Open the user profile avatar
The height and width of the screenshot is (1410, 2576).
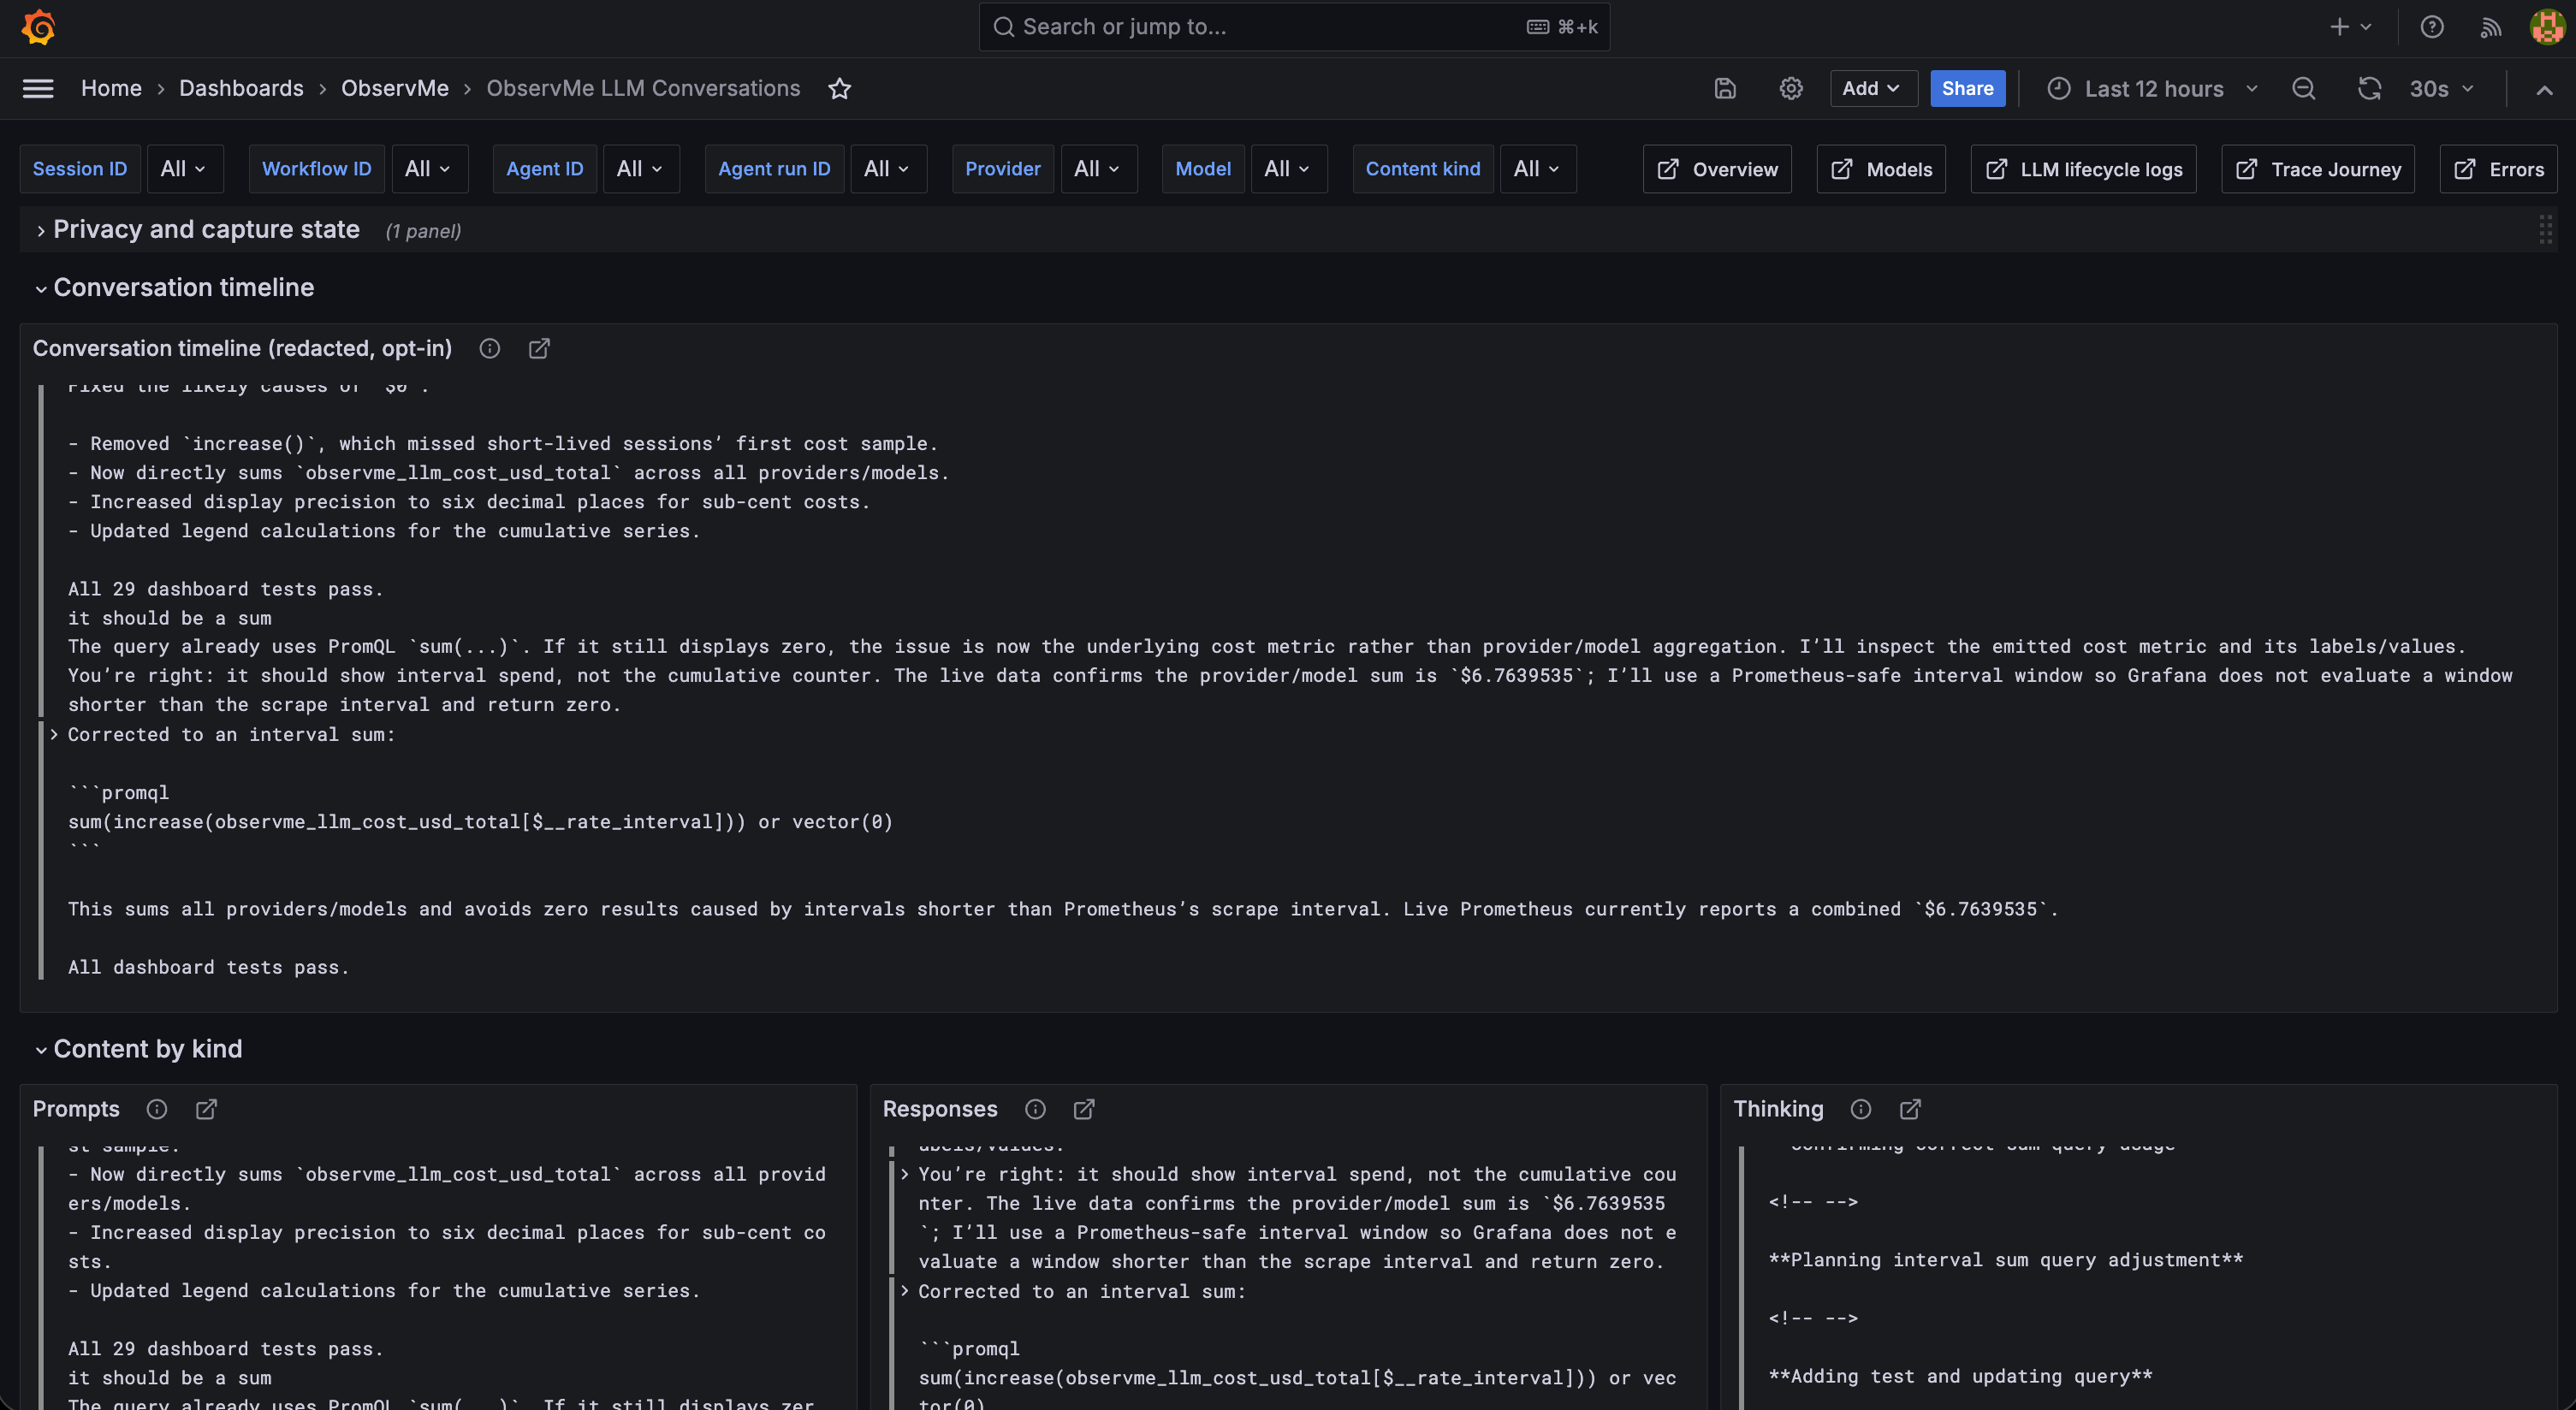tap(2547, 27)
